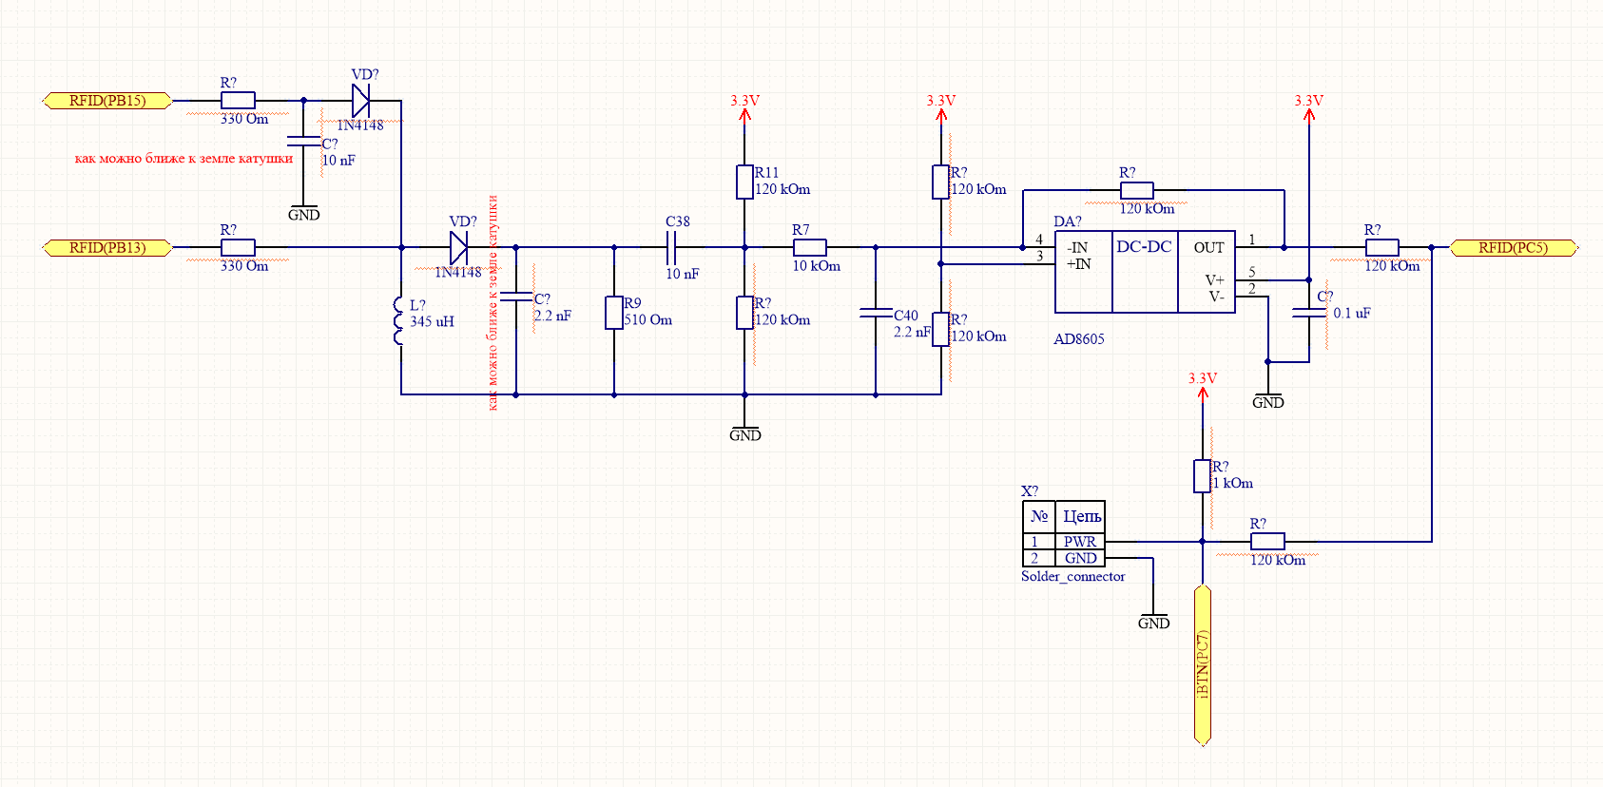Select the C38 10 nF capacitor

click(x=671, y=248)
